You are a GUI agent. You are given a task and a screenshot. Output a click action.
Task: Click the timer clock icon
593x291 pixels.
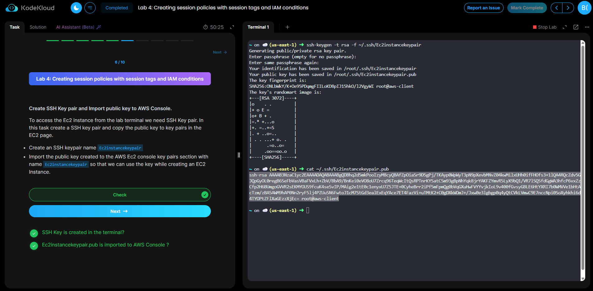tap(206, 27)
